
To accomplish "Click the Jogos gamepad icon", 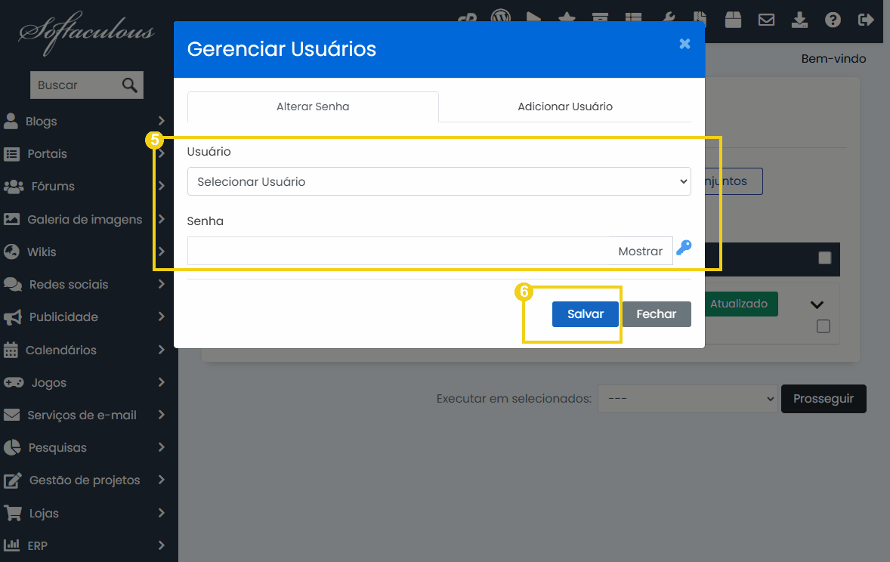I will [14, 383].
